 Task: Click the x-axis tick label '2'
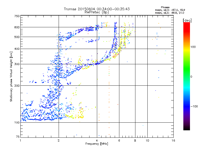[59, 141]
